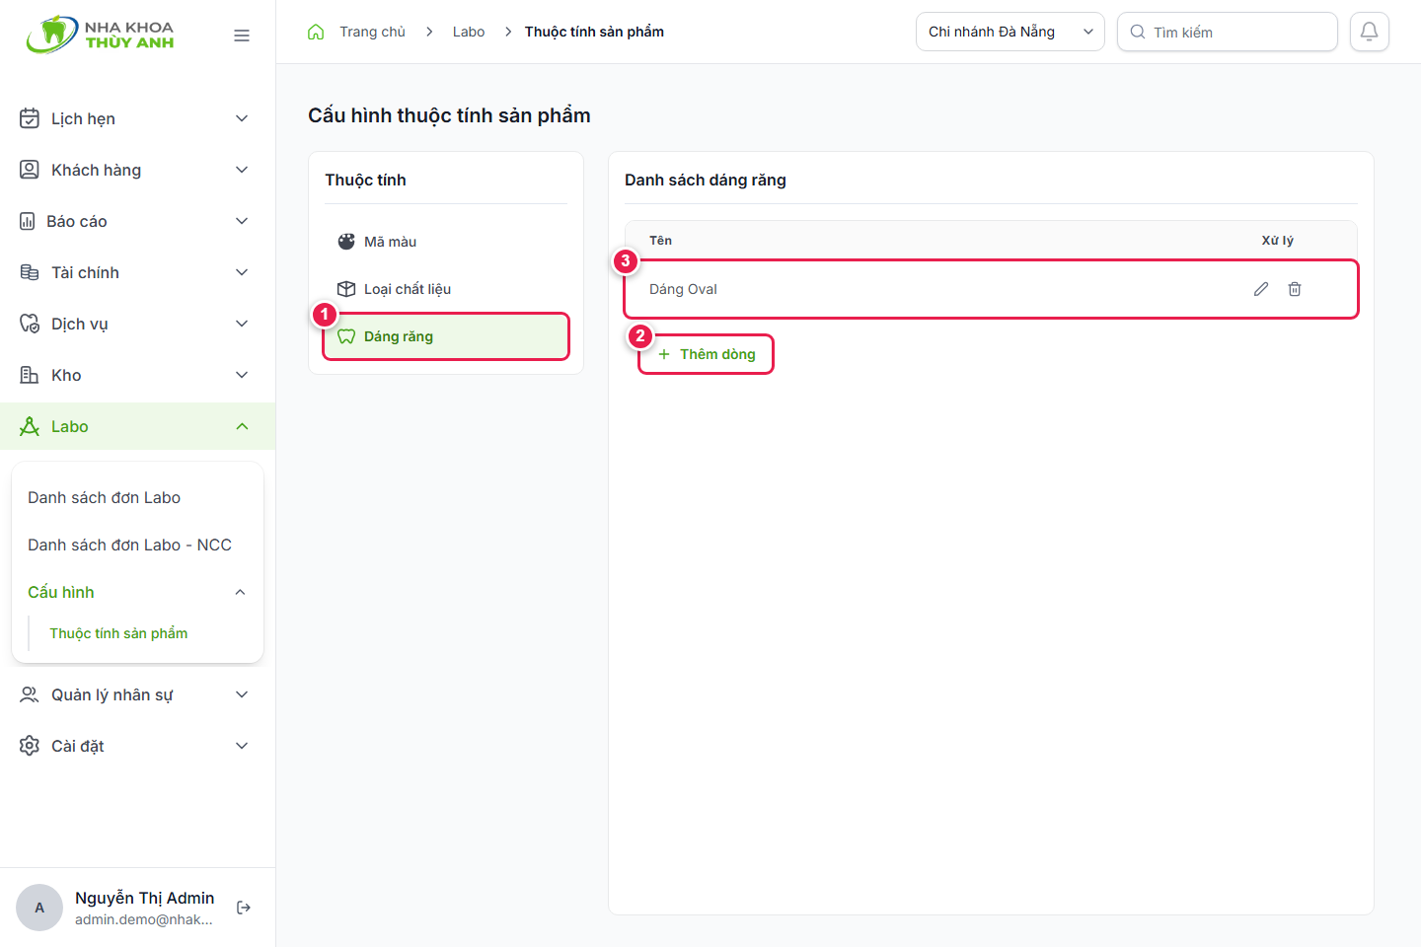Delete the Dáng Oval row with trash icon
This screenshot has width=1421, height=947.
pyautogui.click(x=1295, y=289)
